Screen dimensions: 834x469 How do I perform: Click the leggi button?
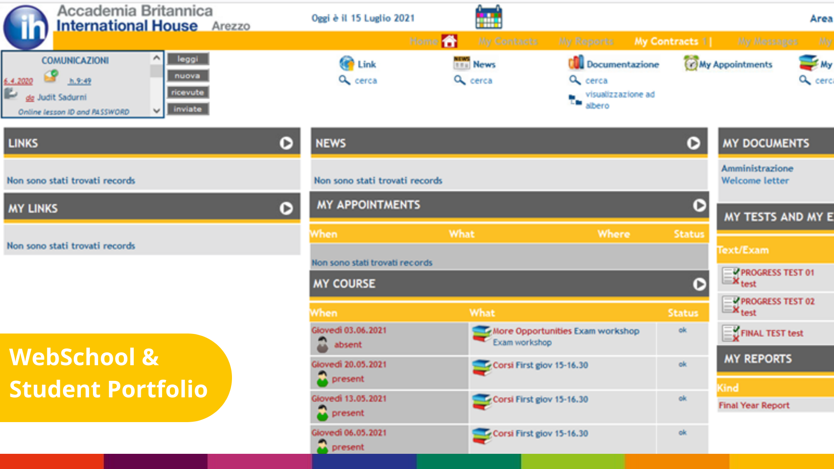(188, 59)
